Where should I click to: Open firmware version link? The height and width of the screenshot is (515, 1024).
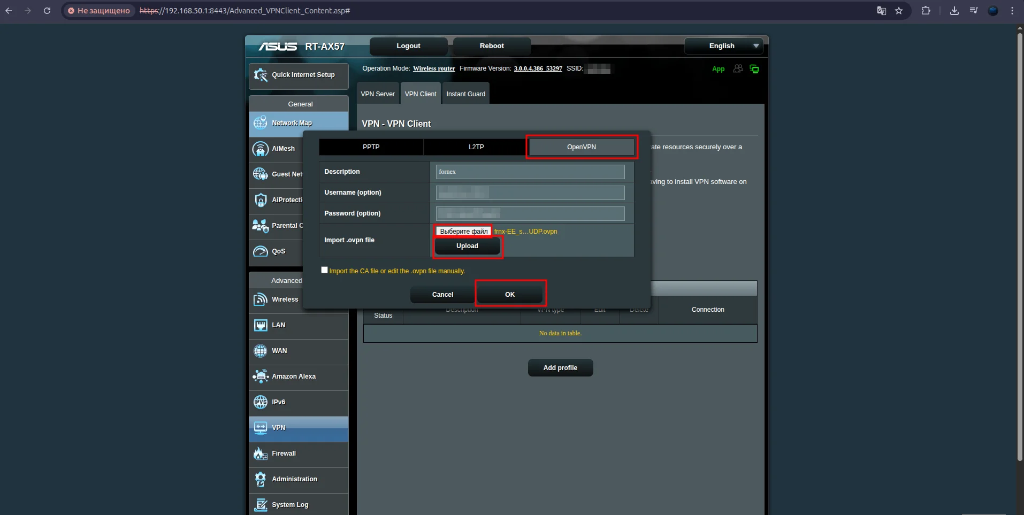pos(538,68)
